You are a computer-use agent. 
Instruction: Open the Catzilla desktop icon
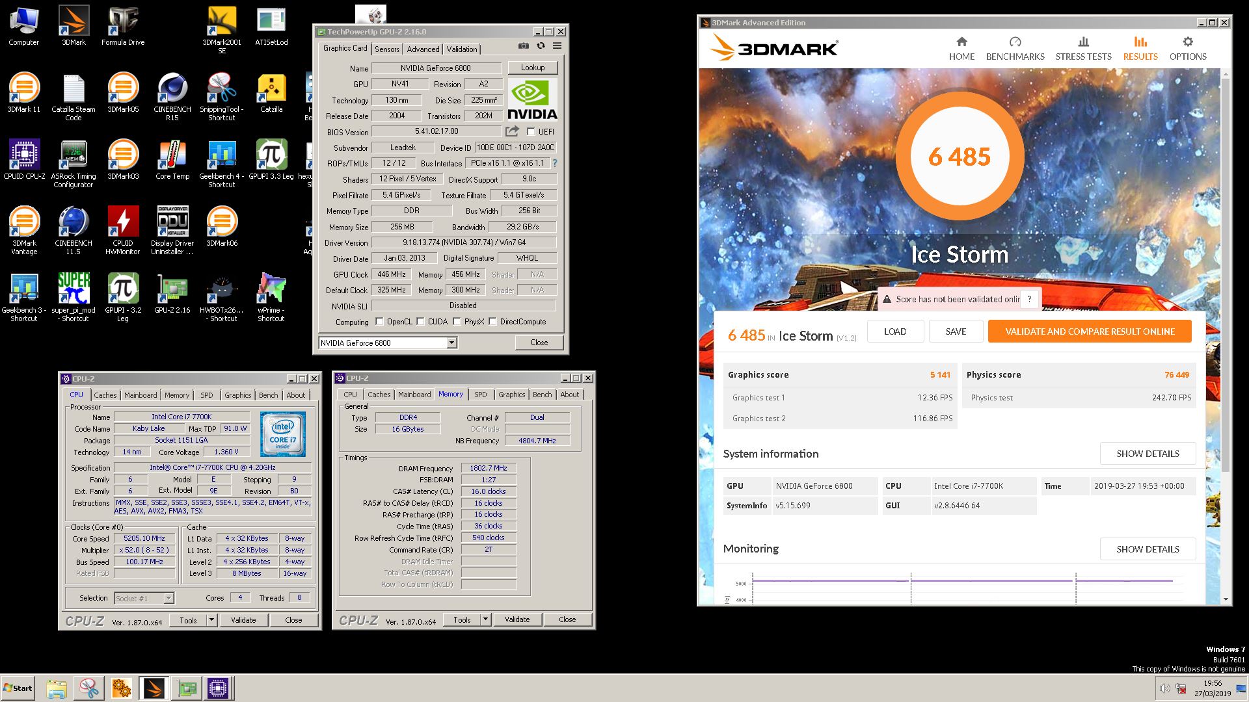point(271,93)
